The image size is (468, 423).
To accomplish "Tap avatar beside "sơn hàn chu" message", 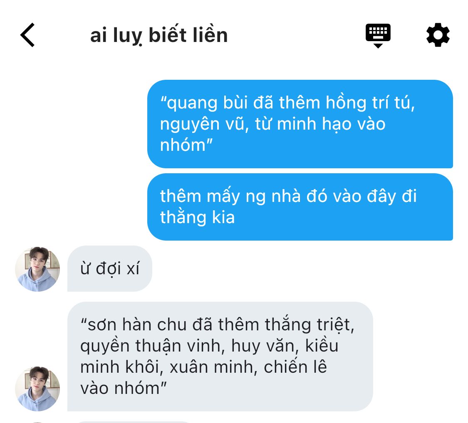I will point(37,389).
